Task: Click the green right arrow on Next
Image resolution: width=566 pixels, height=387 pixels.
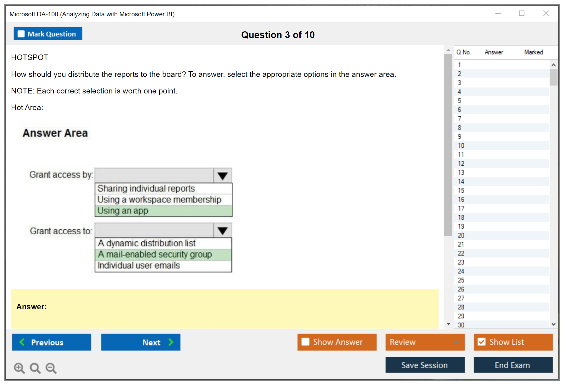Action: [171, 342]
